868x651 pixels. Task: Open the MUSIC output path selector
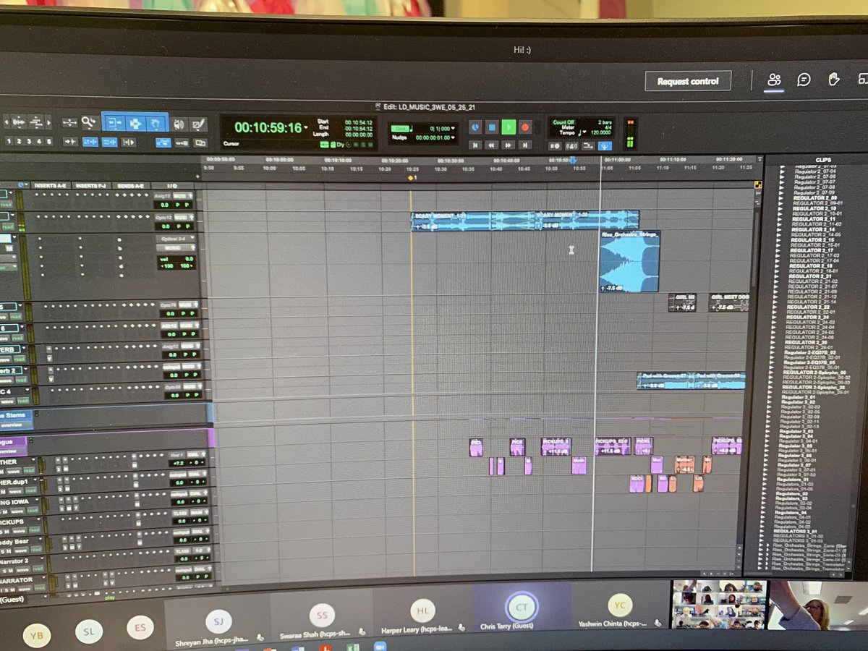coord(177,247)
